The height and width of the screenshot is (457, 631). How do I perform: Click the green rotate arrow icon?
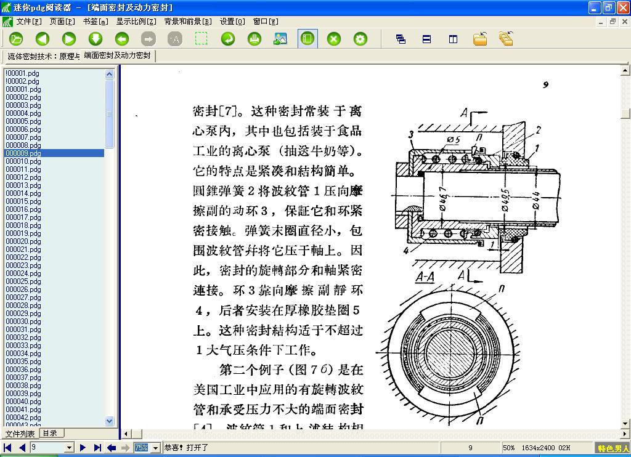228,39
